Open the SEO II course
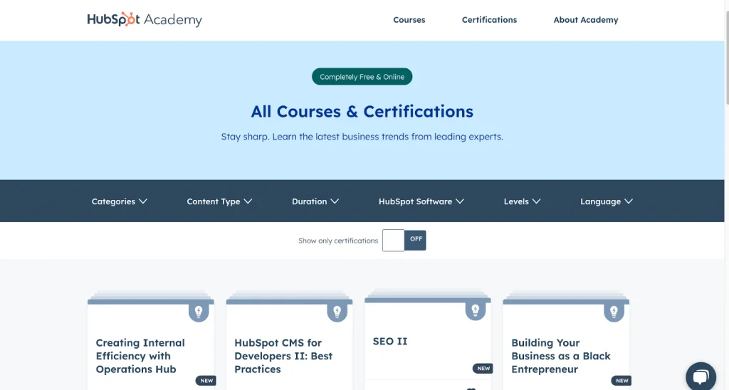The height and width of the screenshot is (390, 729). (x=390, y=341)
